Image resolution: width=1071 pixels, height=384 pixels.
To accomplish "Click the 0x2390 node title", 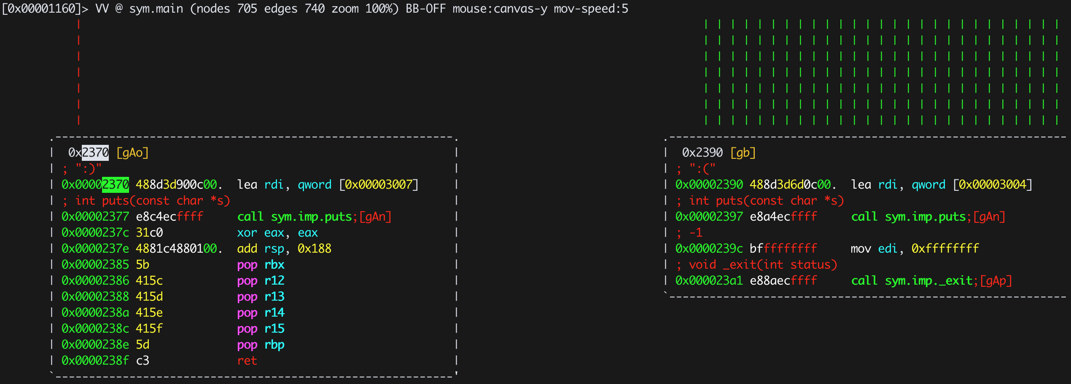I will (702, 152).
